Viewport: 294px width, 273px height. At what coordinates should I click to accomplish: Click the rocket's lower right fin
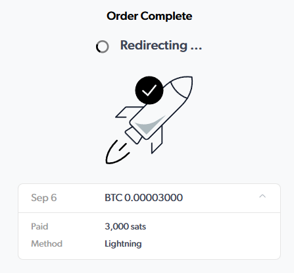coord(157,140)
